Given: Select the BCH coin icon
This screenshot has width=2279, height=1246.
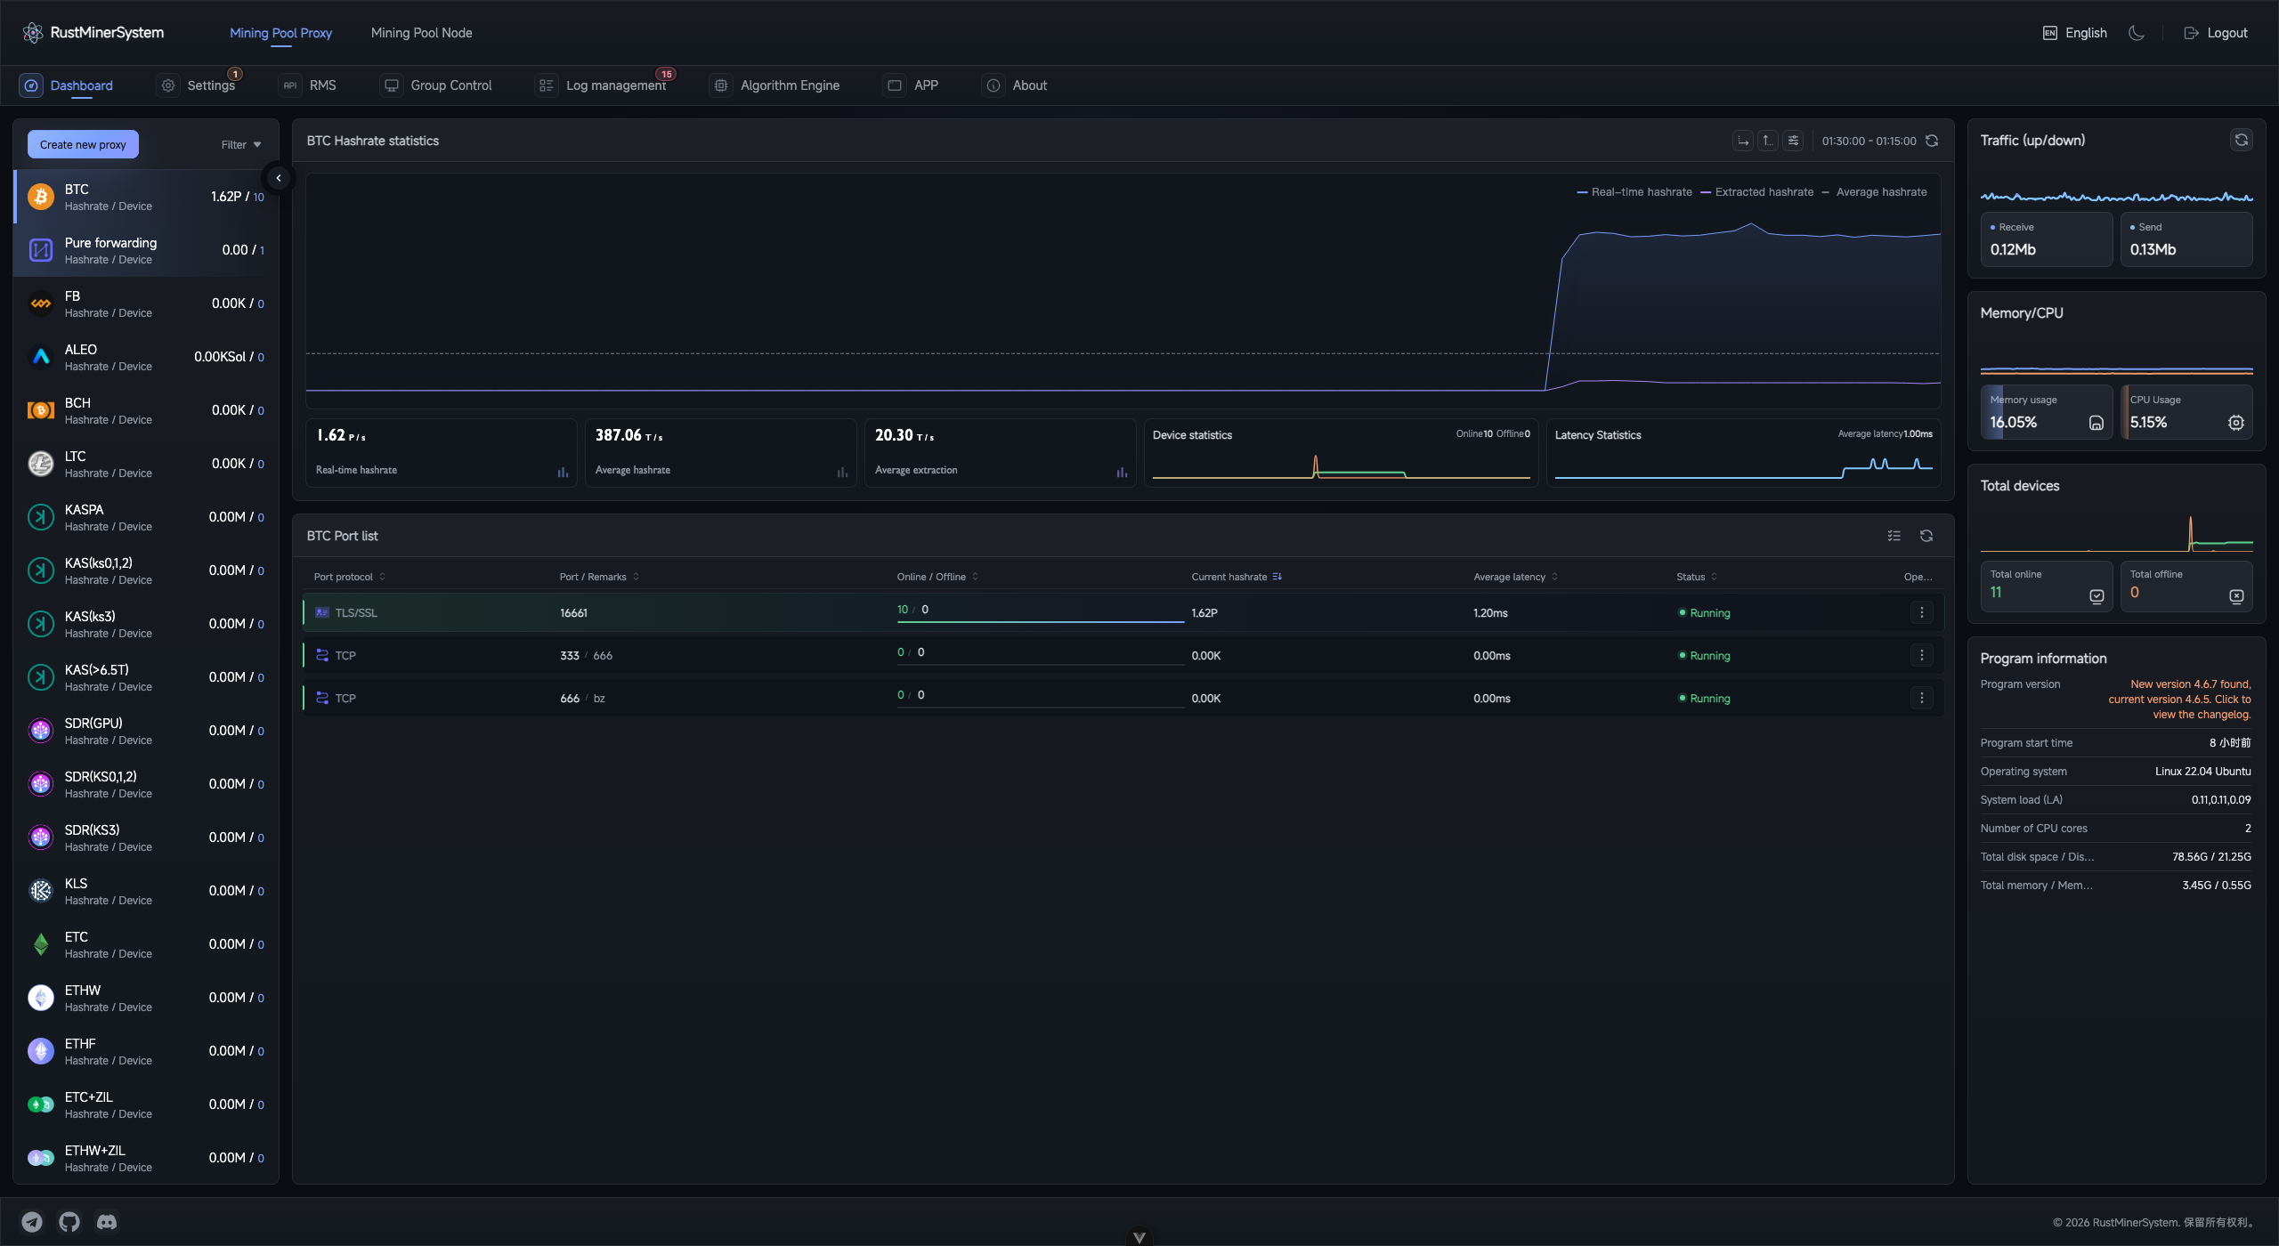Looking at the screenshot, I should pos(41,410).
